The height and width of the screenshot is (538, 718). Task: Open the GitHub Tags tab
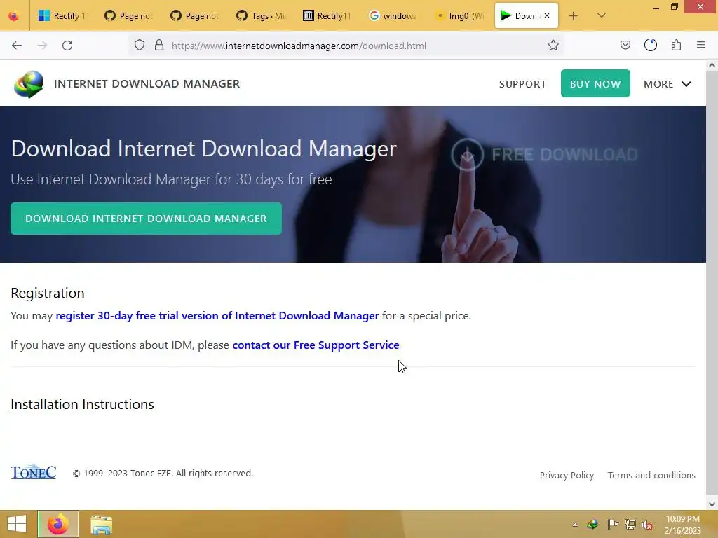(x=261, y=16)
